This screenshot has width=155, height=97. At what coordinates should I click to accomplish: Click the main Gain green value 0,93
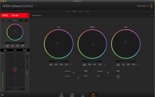(128, 64)
